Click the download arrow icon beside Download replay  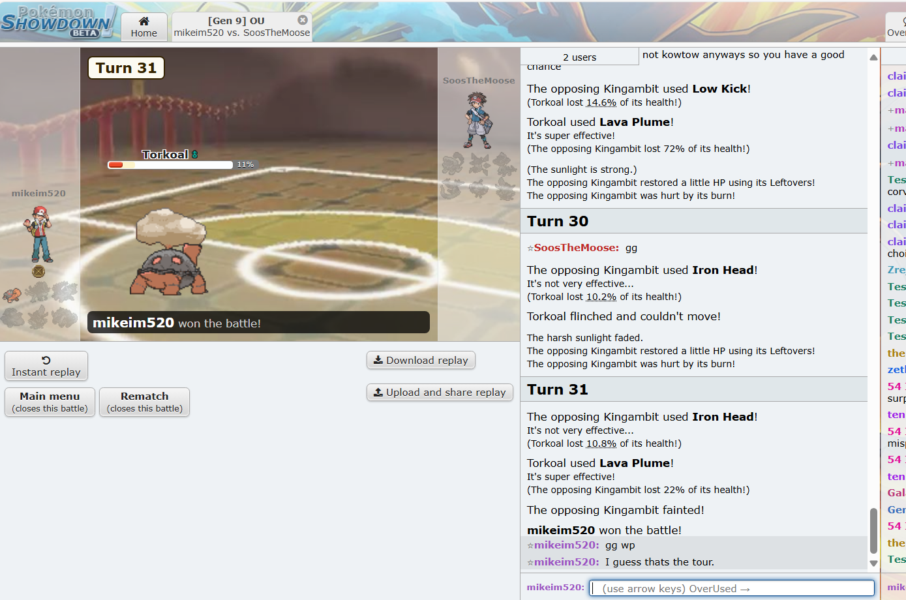[x=378, y=360]
